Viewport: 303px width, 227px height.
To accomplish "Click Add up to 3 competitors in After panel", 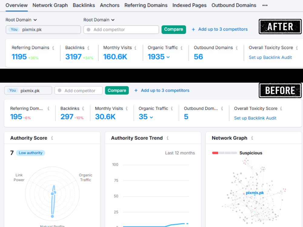I will pyautogui.click(x=223, y=29).
